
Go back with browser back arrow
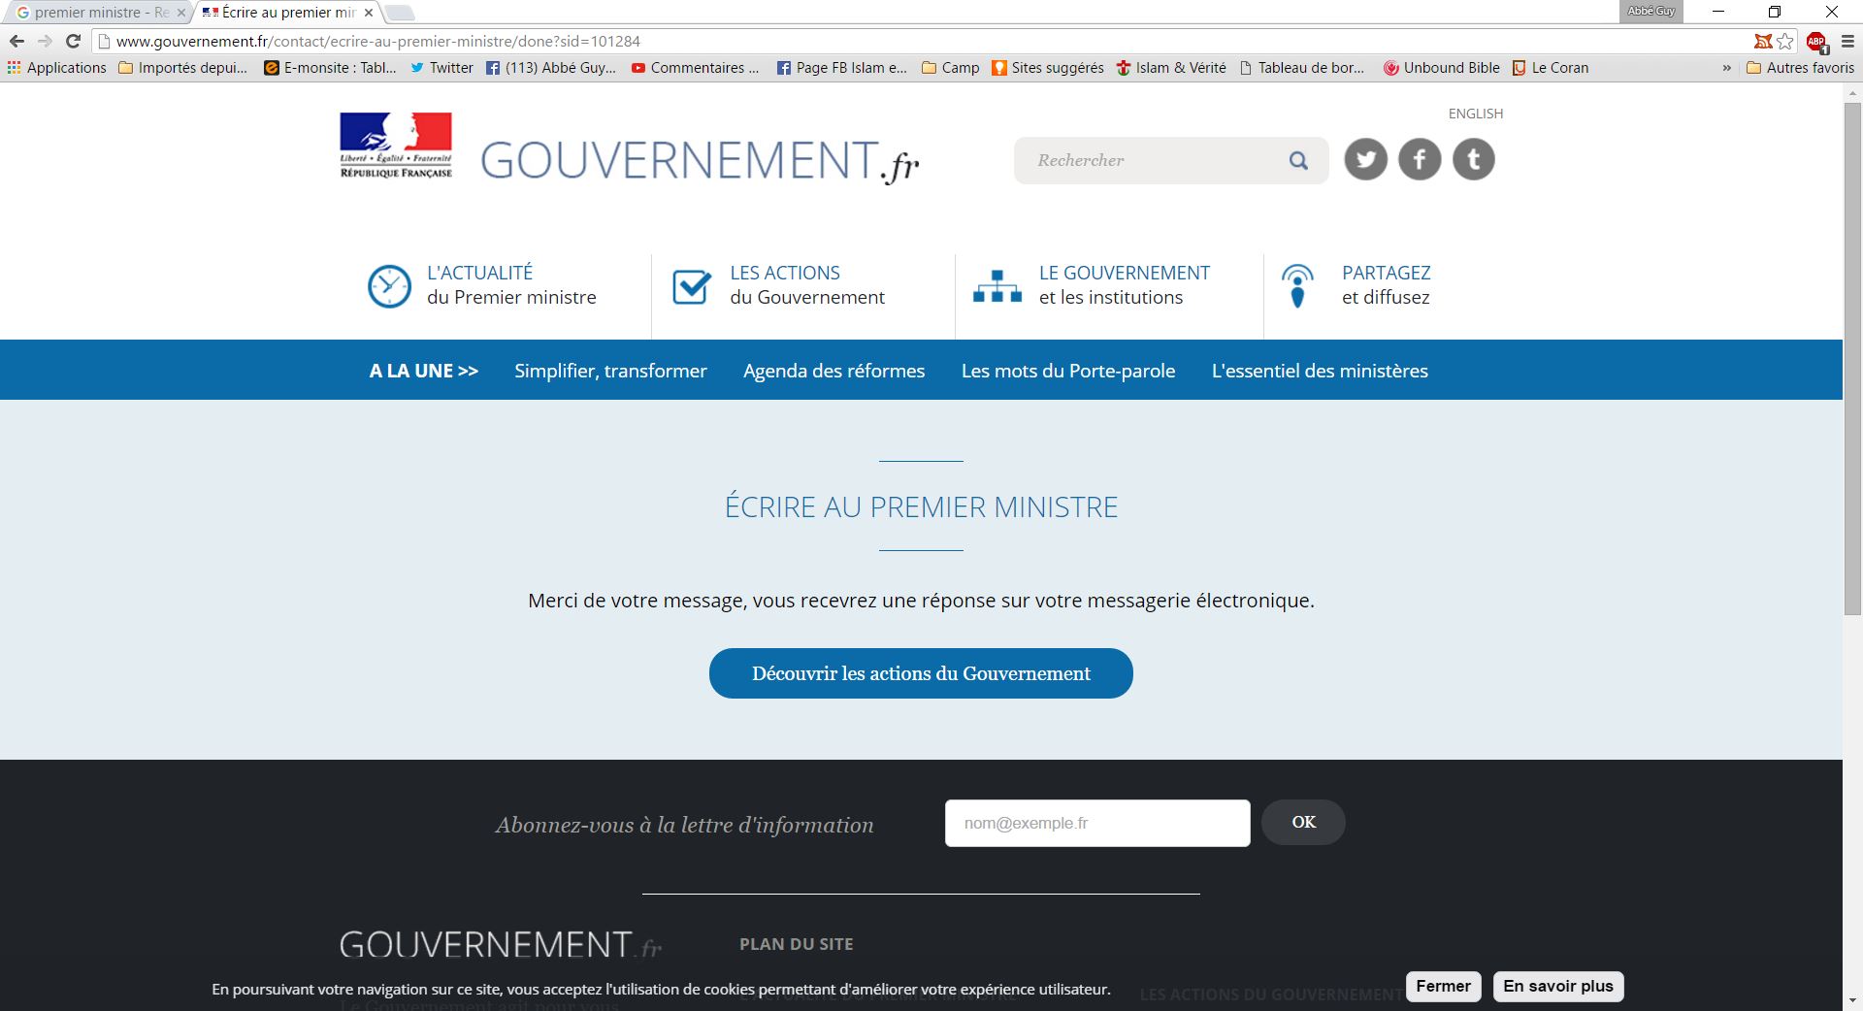click(16, 41)
